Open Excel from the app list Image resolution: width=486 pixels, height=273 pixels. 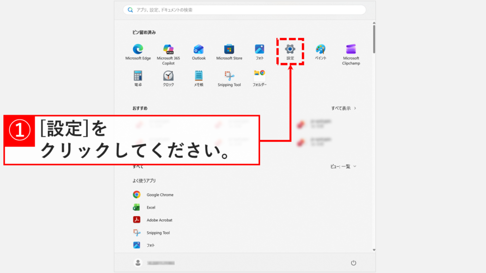tap(144, 208)
